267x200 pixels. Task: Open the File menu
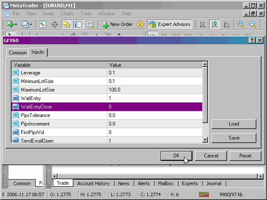(16, 14)
